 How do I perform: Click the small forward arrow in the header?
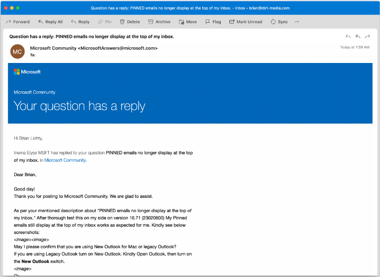point(368,36)
